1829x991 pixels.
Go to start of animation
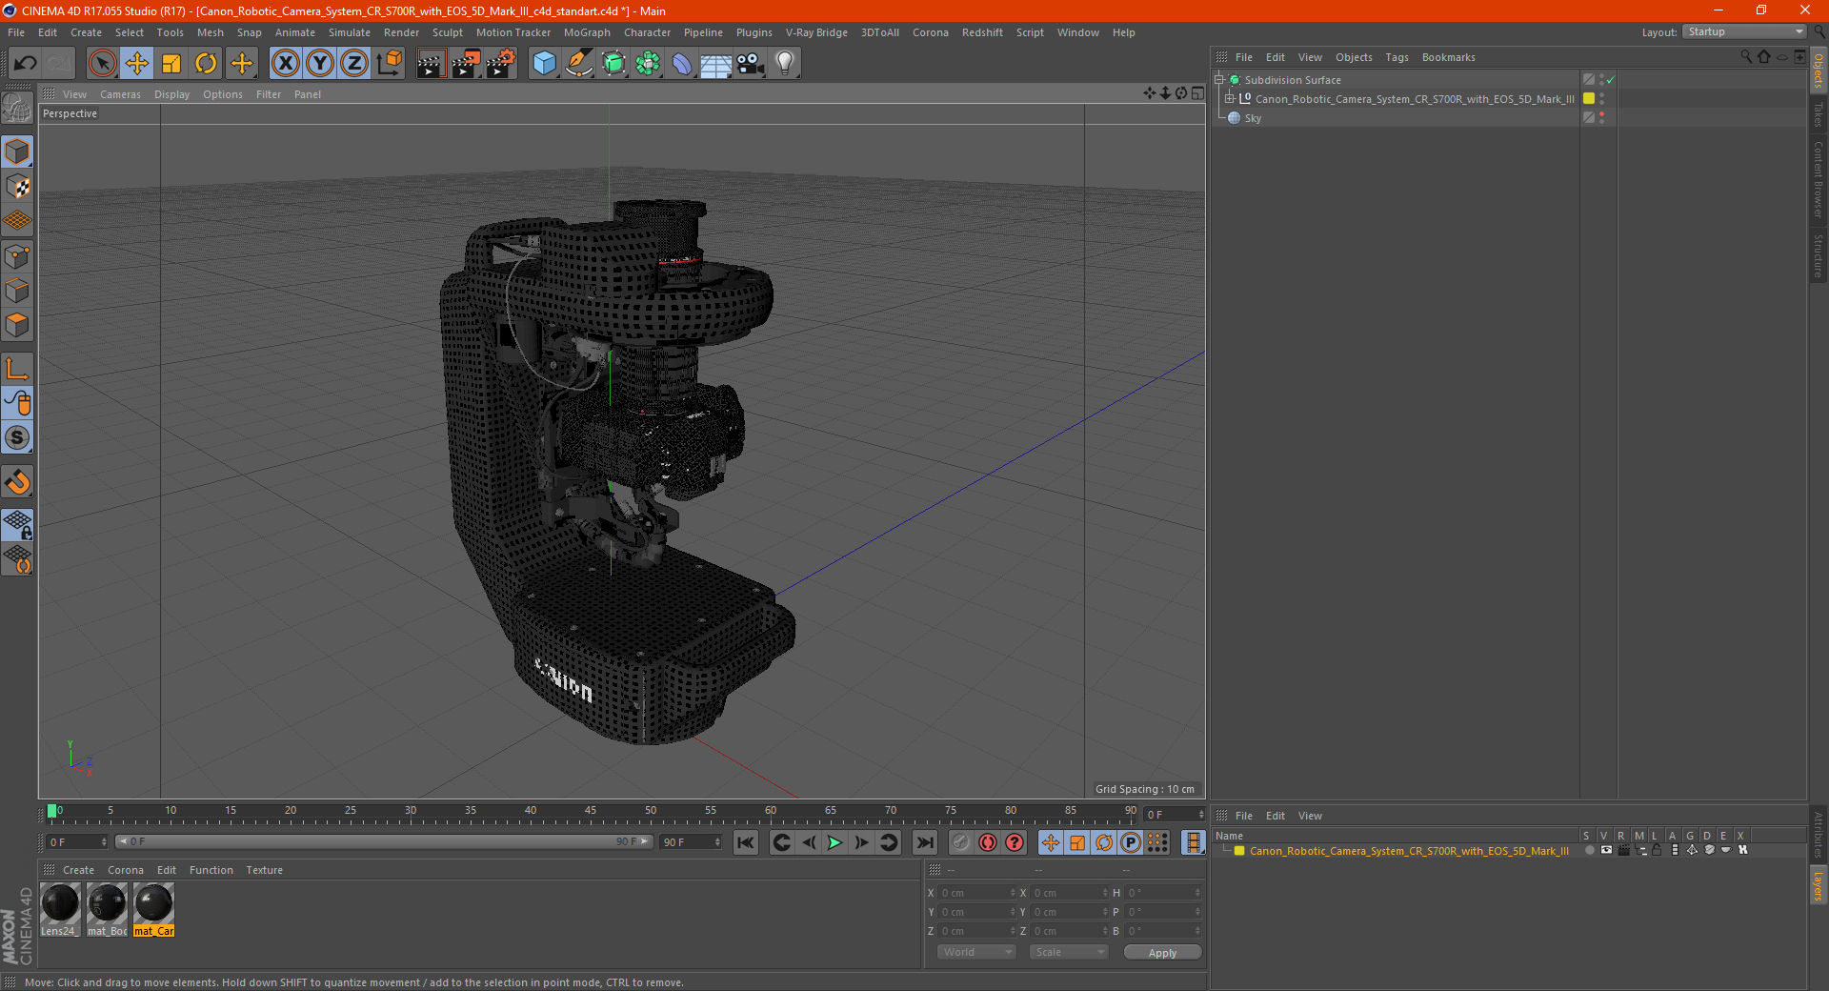coord(746,842)
